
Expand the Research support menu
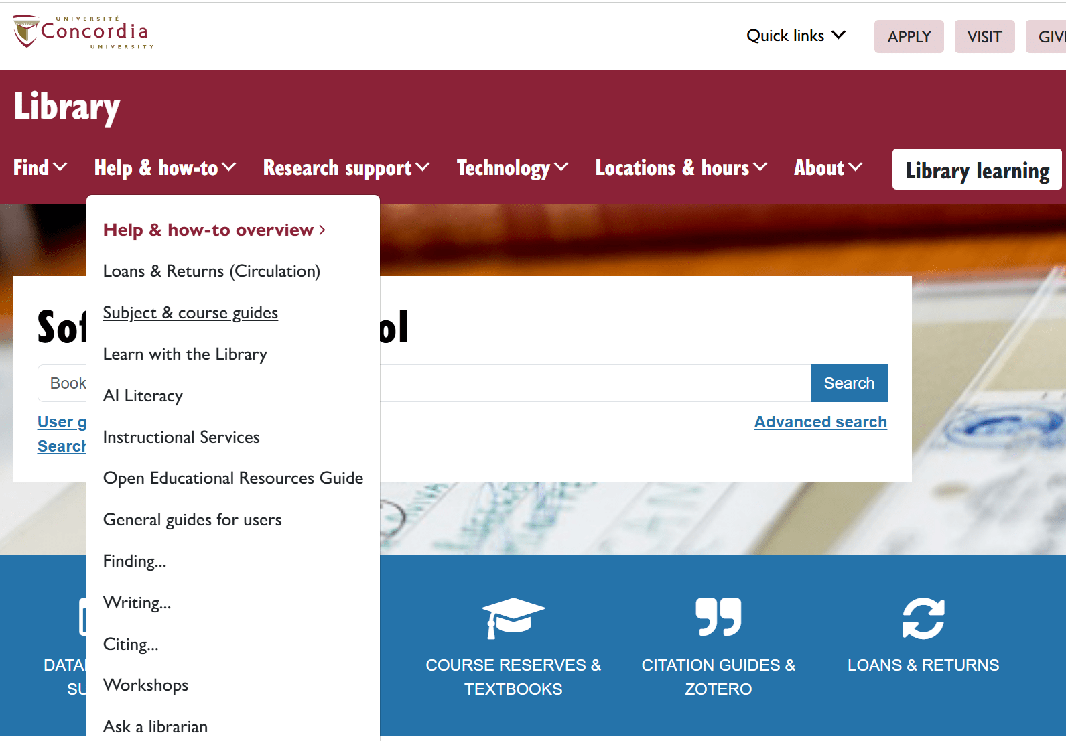[x=346, y=168]
